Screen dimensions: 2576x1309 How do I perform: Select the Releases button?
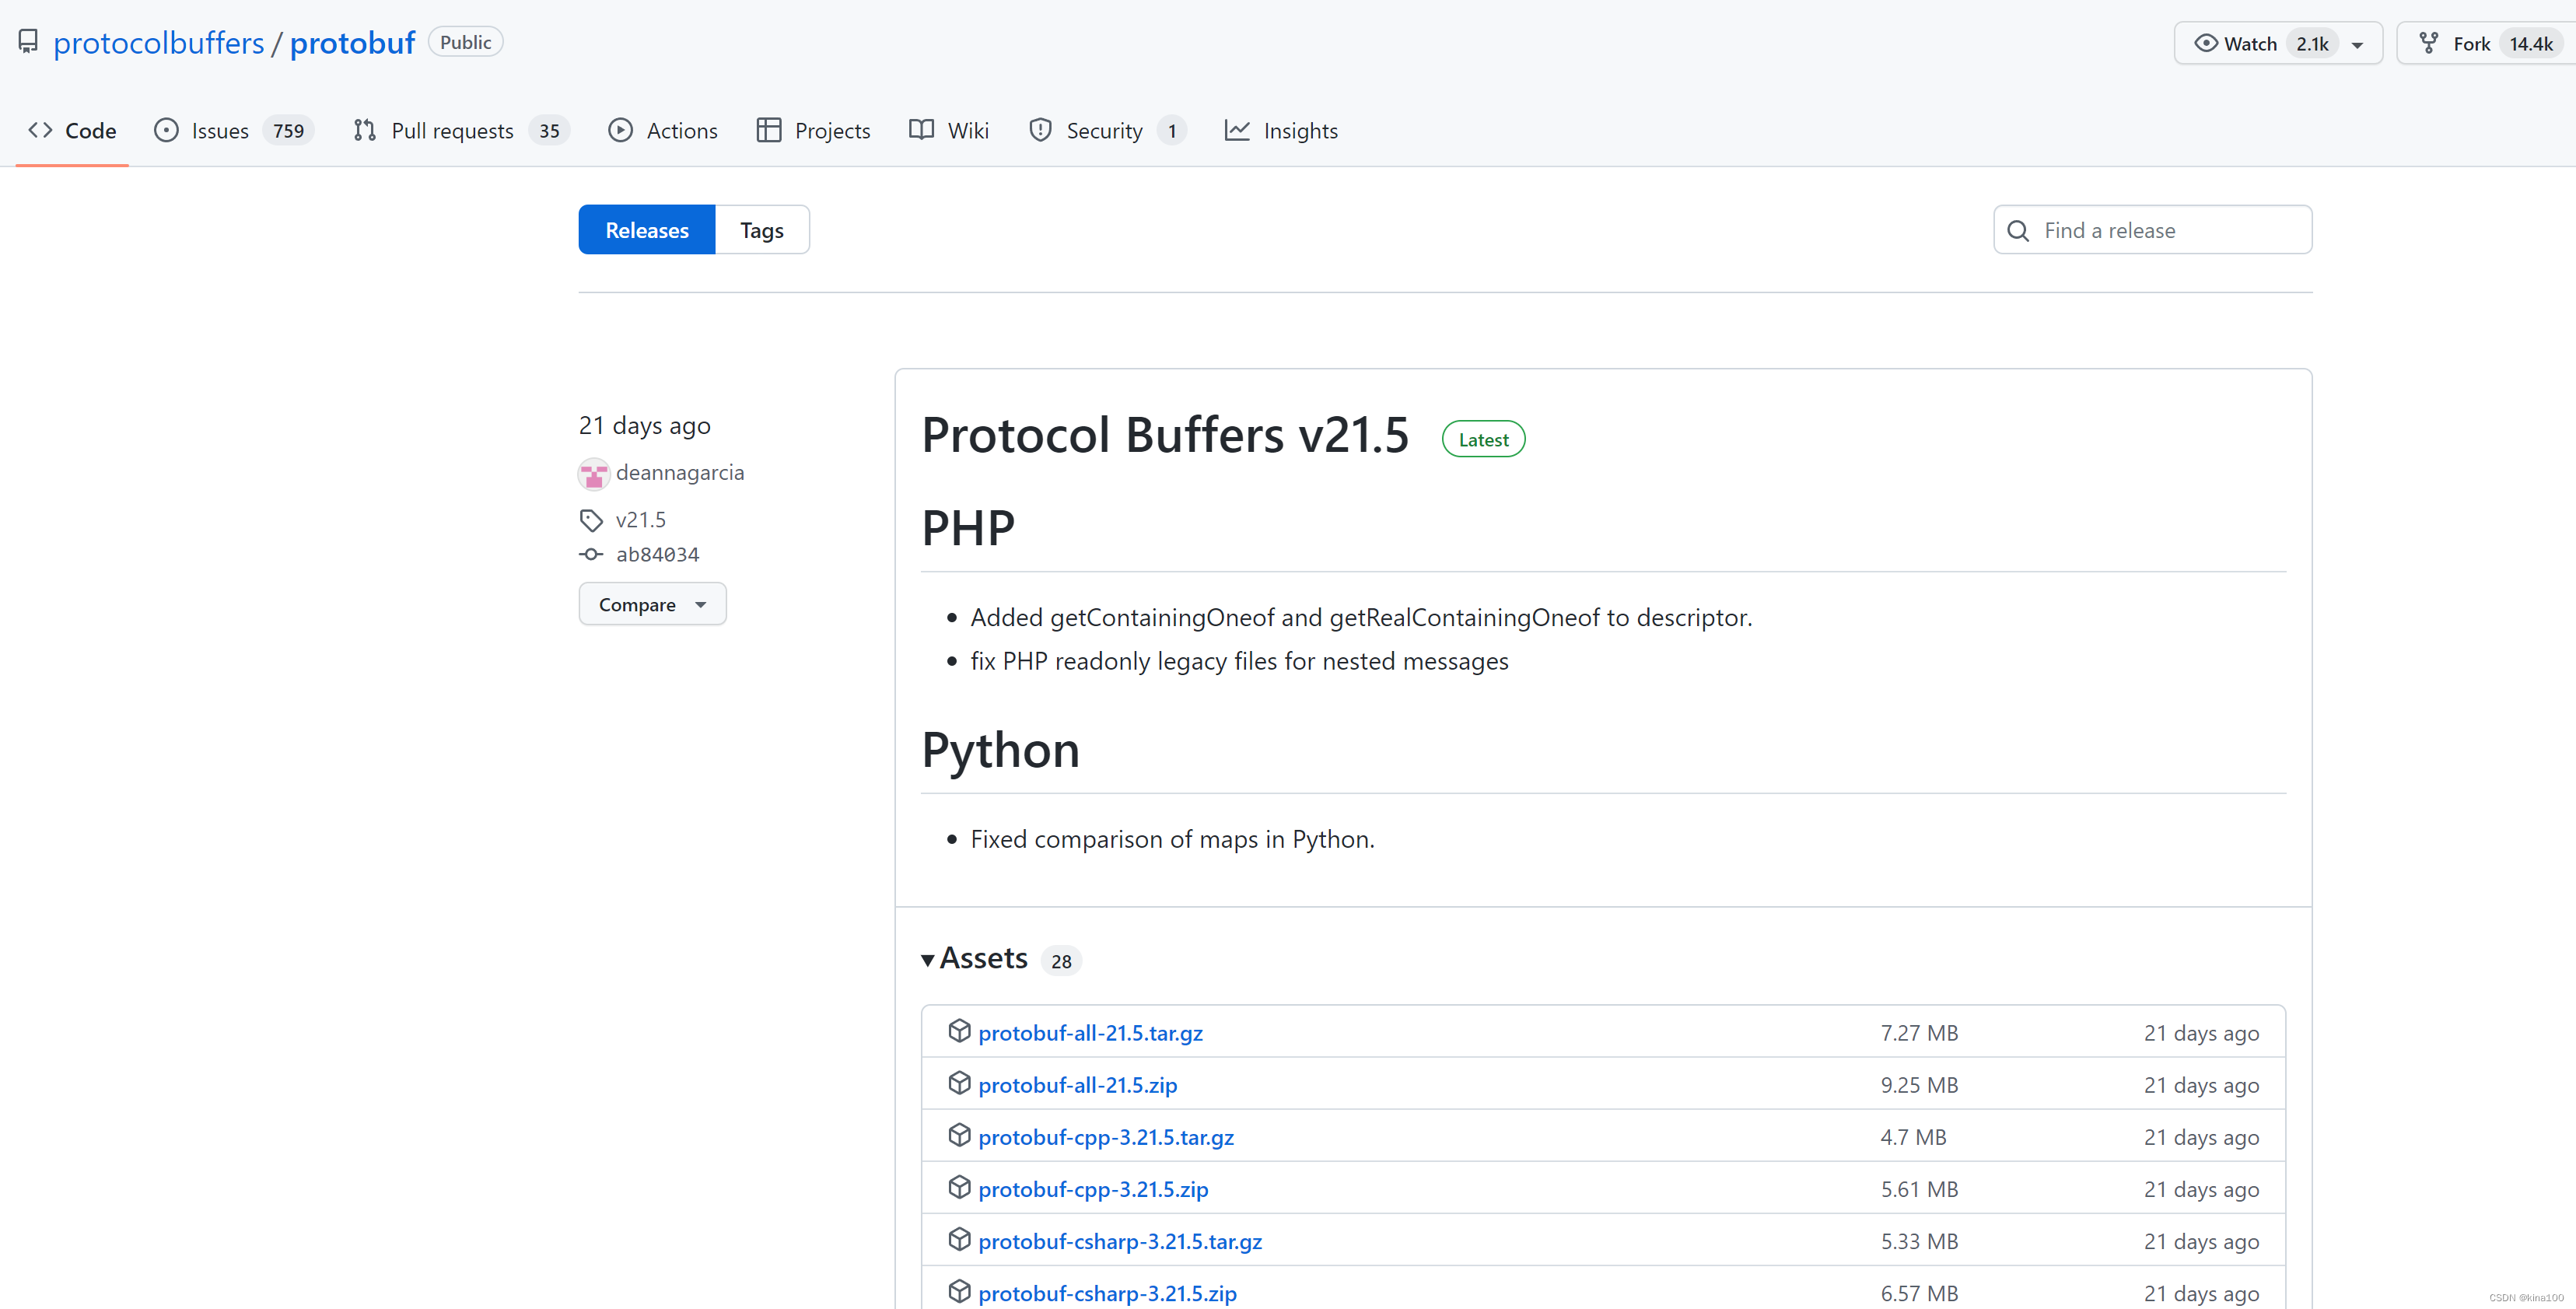tap(646, 230)
